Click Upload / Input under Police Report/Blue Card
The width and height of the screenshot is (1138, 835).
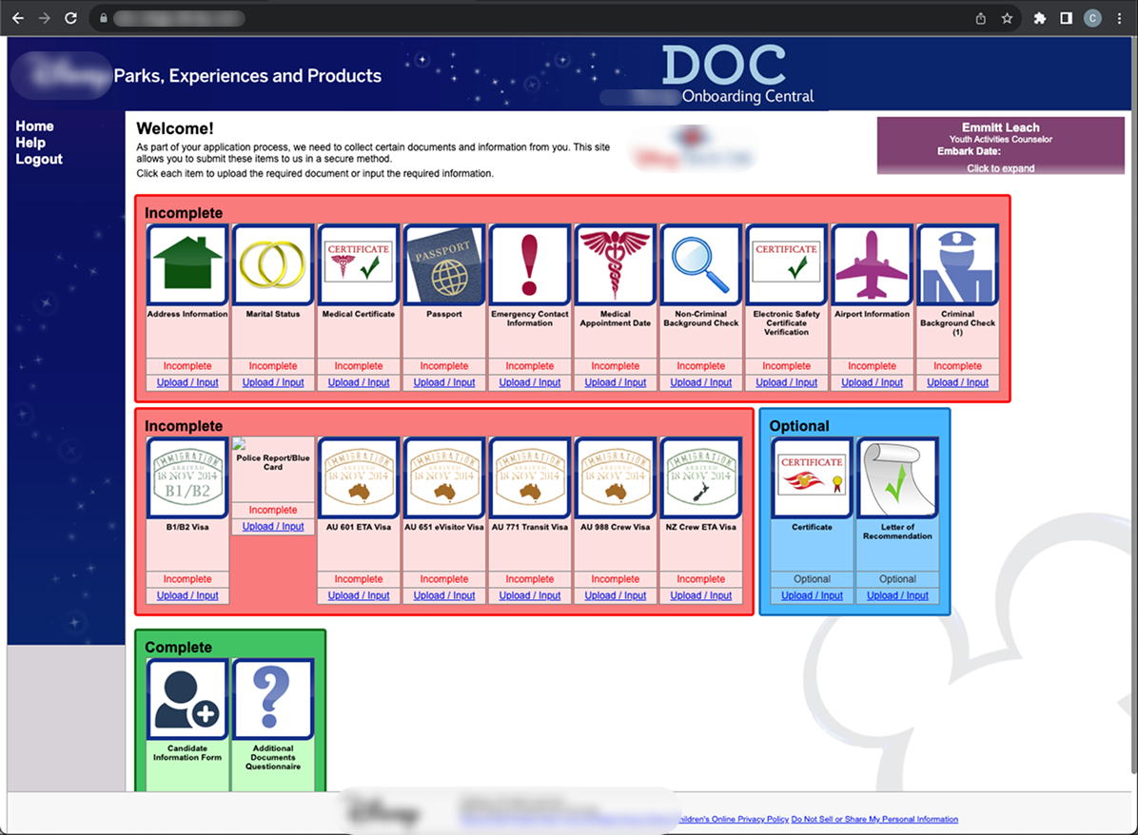tap(273, 526)
